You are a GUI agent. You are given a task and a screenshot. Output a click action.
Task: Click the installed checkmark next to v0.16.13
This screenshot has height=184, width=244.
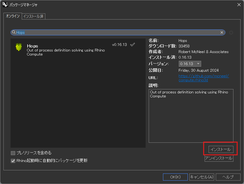[133, 45]
